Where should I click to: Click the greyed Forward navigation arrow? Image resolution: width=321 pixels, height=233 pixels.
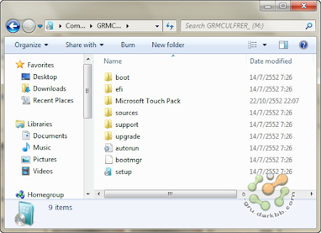point(29,26)
